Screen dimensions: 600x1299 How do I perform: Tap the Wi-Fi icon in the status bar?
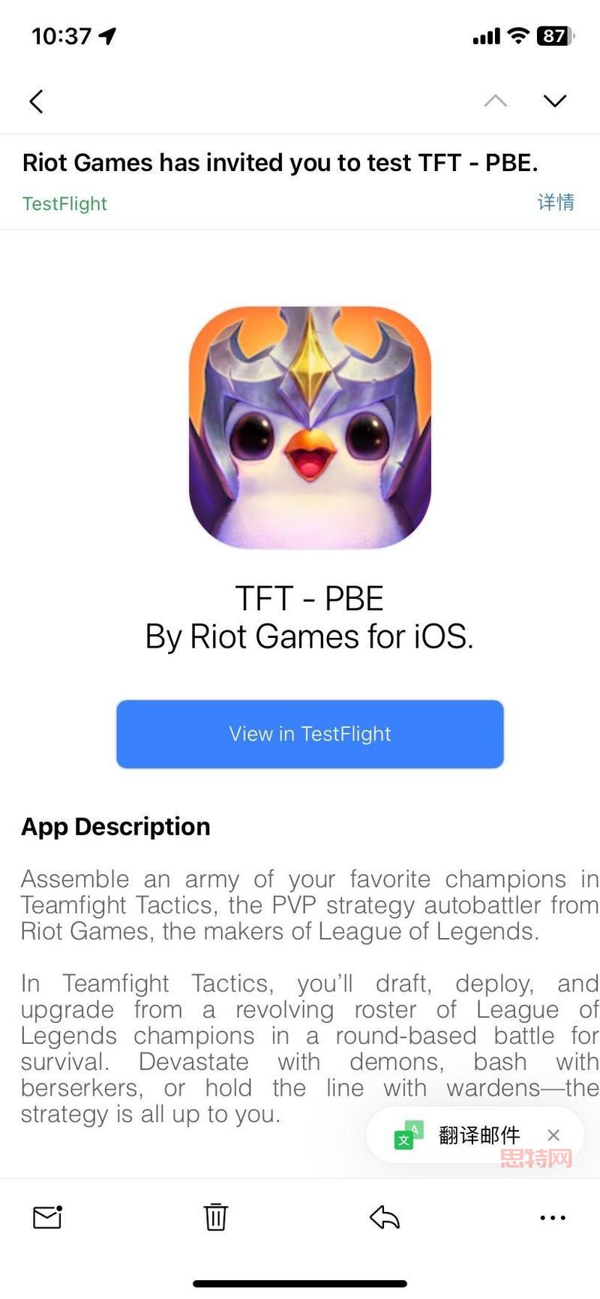coord(518,35)
